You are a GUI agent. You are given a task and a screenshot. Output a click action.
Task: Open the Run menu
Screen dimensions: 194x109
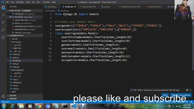coord(38,2)
